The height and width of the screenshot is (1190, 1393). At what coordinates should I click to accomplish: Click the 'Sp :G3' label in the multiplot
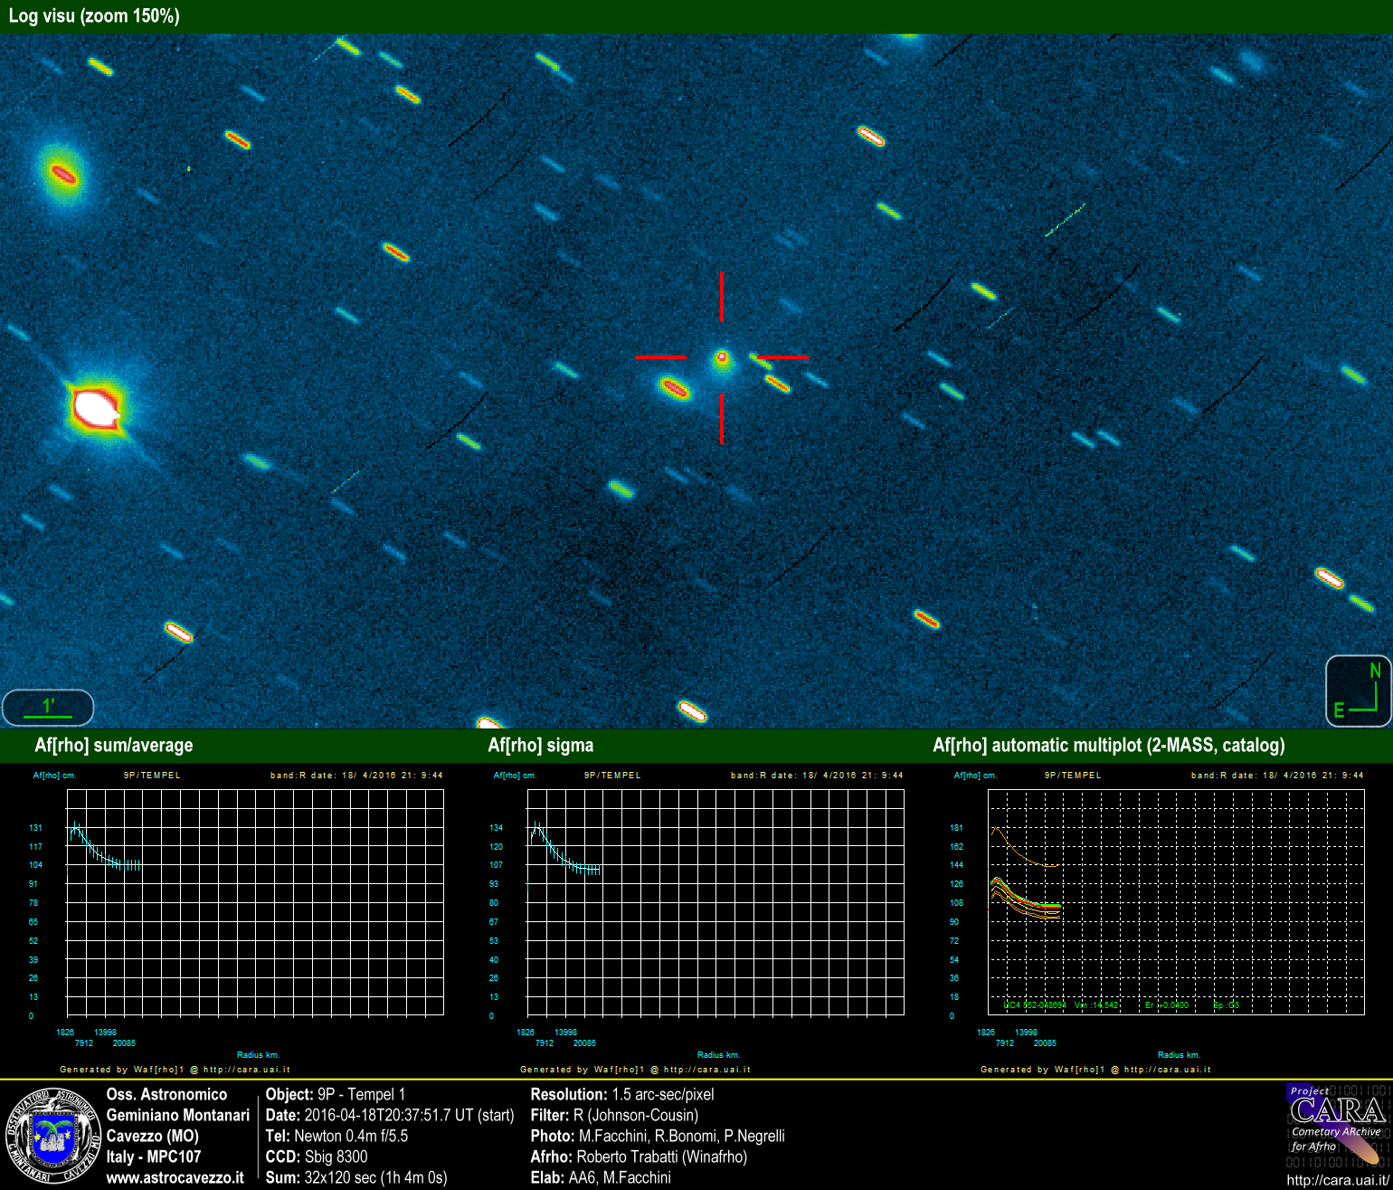1226,1005
